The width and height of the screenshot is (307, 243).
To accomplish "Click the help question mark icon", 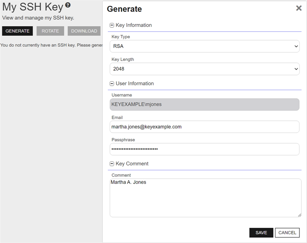I will 68,5.
